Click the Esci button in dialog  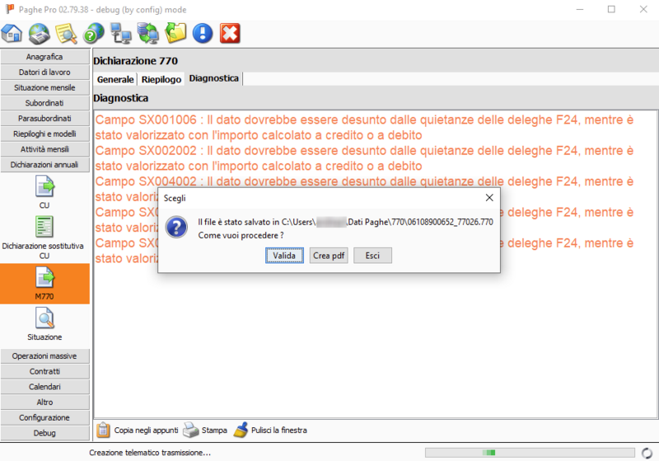[372, 256]
